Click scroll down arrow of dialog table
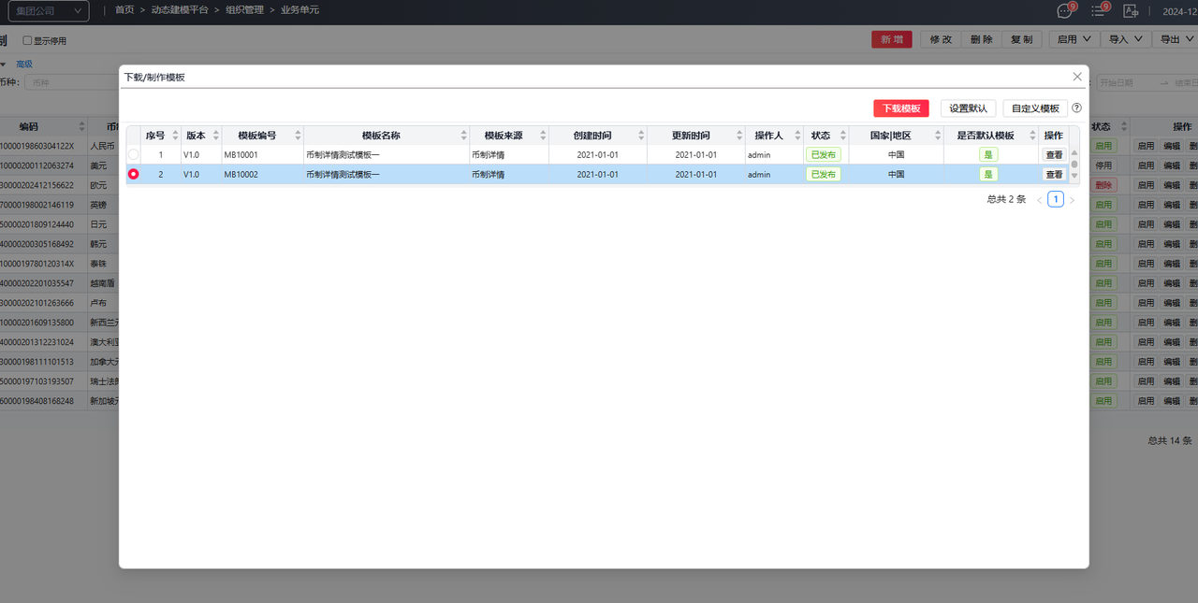The width and height of the screenshot is (1198, 603). click(1074, 176)
